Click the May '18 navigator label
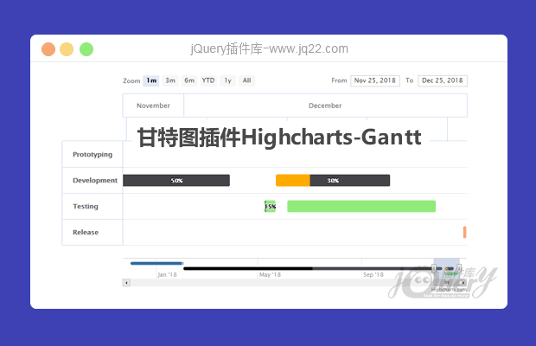Image resolution: width=536 pixels, height=346 pixels. point(270,274)
